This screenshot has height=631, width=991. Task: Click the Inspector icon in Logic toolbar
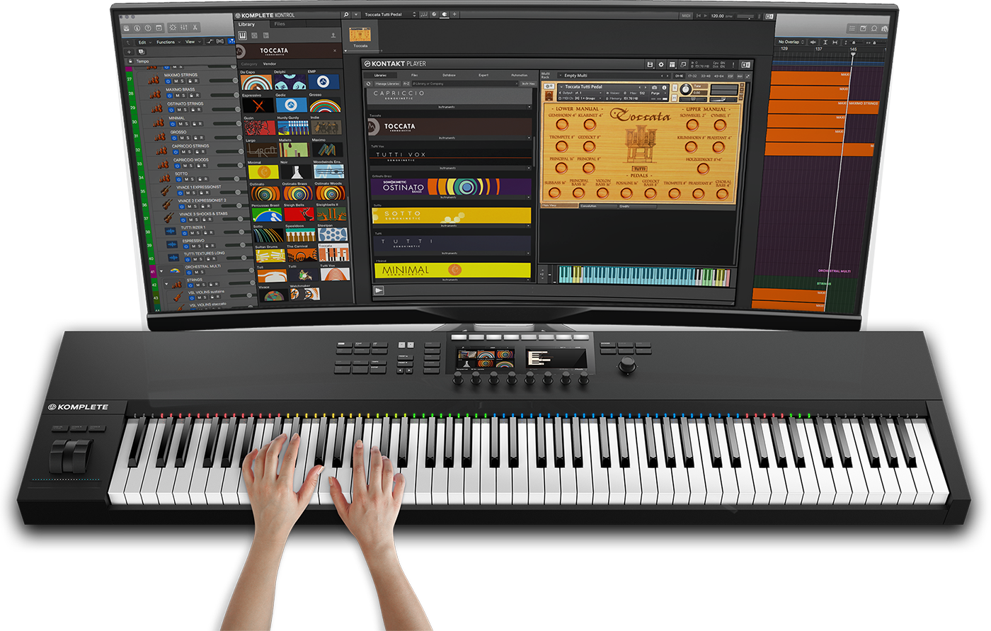coord(137,28)
